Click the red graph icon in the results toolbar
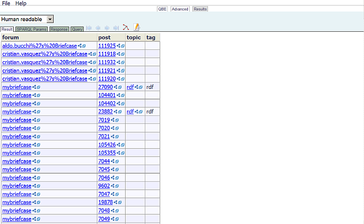364x224 pixels. pos(126,28)
